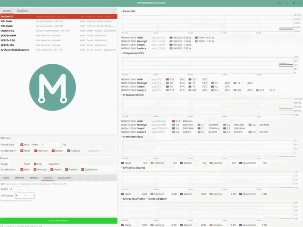
Task: Click Hailo's red CLK frequency legend swatch
Action: point(173,121)
